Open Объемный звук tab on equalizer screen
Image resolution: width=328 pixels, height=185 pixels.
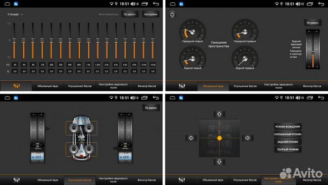click(48, 86)
